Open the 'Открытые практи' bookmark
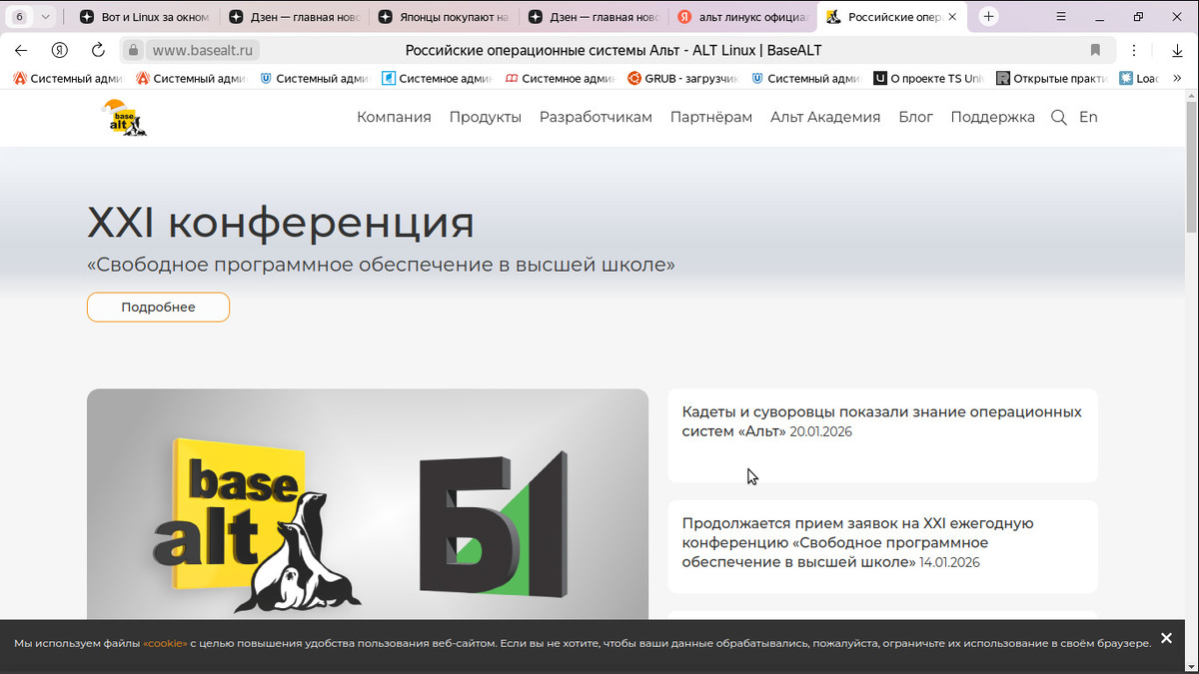 pos(1052,78)
